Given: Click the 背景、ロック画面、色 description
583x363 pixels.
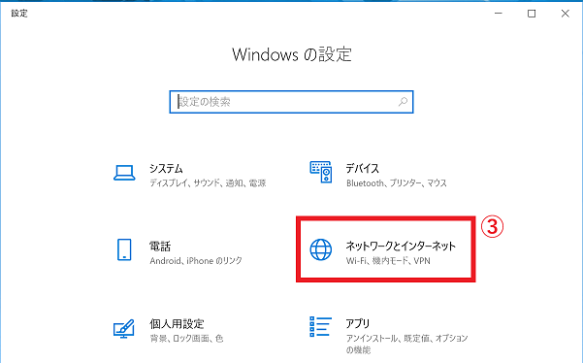Looking at the screenshot, I should point(186,338).
